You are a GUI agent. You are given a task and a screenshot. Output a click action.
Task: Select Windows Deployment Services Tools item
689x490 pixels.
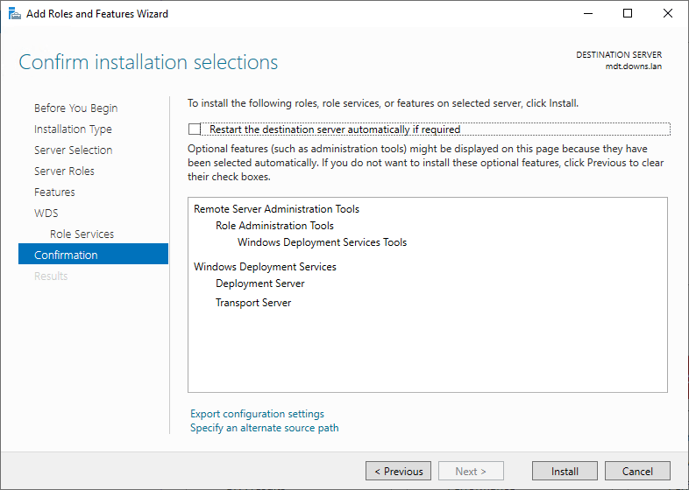click(x=322, y=242)
